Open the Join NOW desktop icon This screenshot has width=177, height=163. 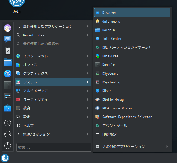pyautogui.click(x=17, y=7)
